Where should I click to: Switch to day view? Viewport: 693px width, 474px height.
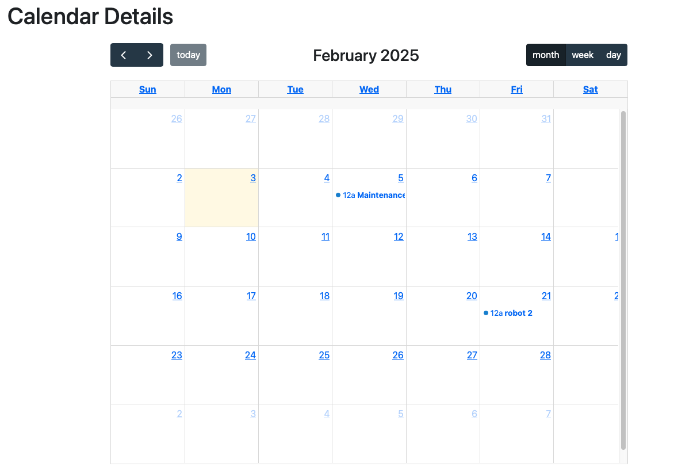[x=614, y=55]
